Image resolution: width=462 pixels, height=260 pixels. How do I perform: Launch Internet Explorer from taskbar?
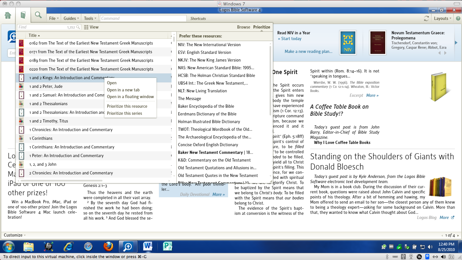click(x=68, y=246)
